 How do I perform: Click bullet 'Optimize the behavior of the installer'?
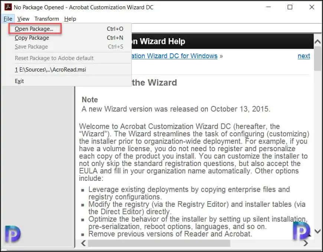tap(198, 223)
